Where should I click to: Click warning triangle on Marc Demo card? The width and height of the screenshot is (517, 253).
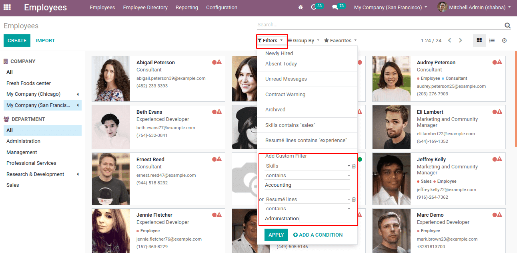coord(500,215)
